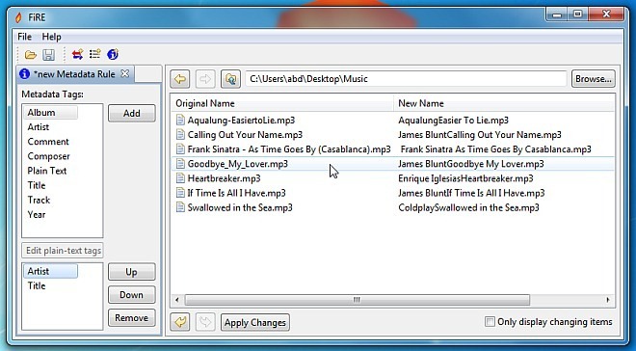Viewport: 636px width, 351px height.
Task: Click the Browse... button
Action: (x=594, y=79)
